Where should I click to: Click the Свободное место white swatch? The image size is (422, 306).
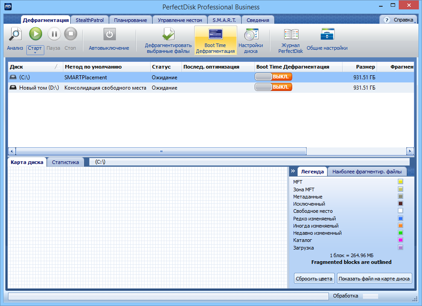click(x=401, y=211)
